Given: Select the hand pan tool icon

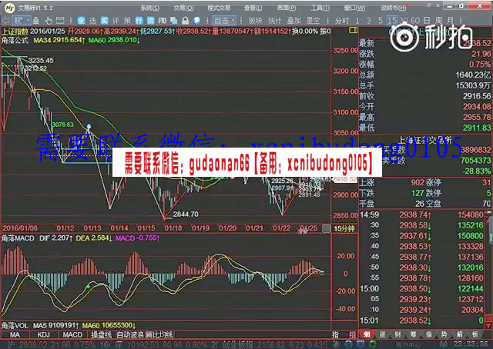Looking at the screenshot, I should (x=49, y=21).
